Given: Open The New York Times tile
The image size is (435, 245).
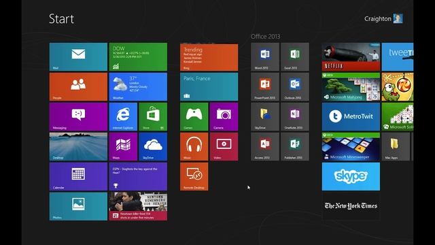Looking at the screenshot, I should pos(351,207).
